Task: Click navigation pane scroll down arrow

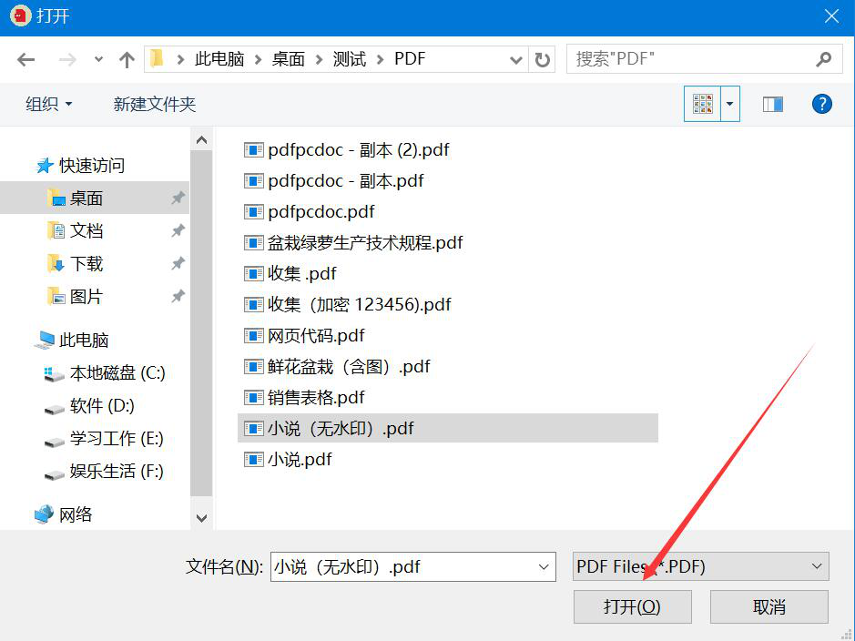Action: [x=201, y=518]
